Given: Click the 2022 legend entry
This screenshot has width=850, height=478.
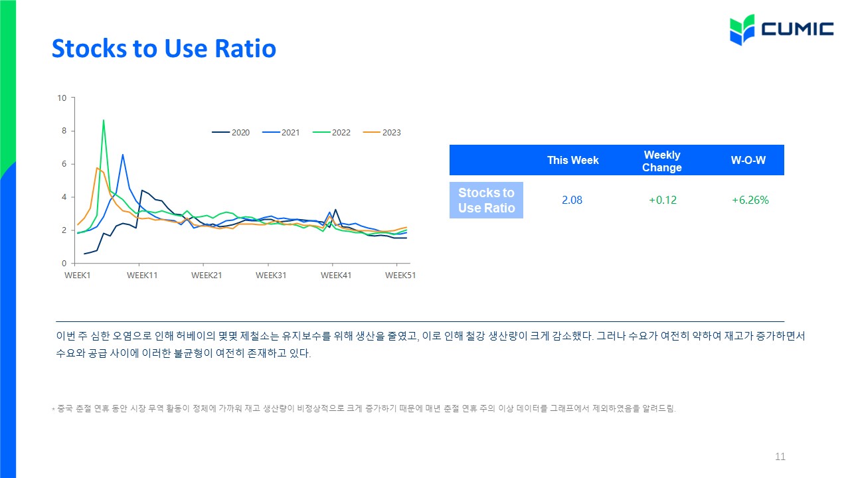Looking at the screenshot, I should (x=331, y=133).
